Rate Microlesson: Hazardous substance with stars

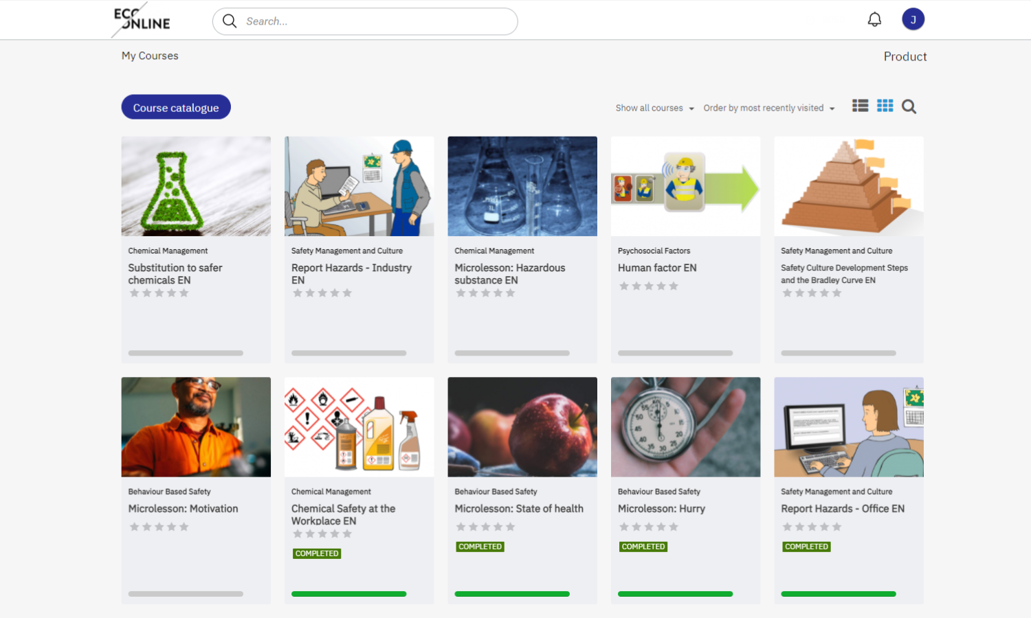click(x=485, y=293)
